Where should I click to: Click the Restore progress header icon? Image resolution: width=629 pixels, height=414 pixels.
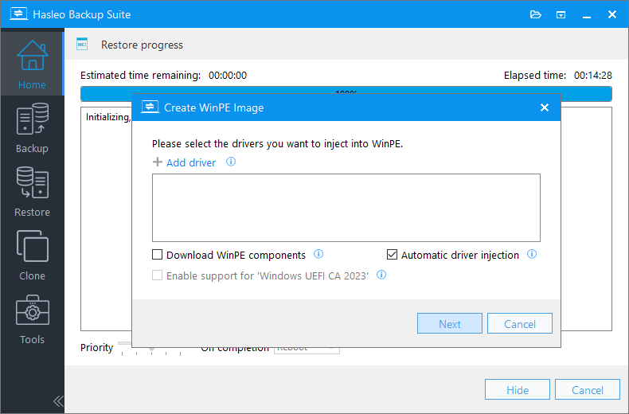[82, 44]
